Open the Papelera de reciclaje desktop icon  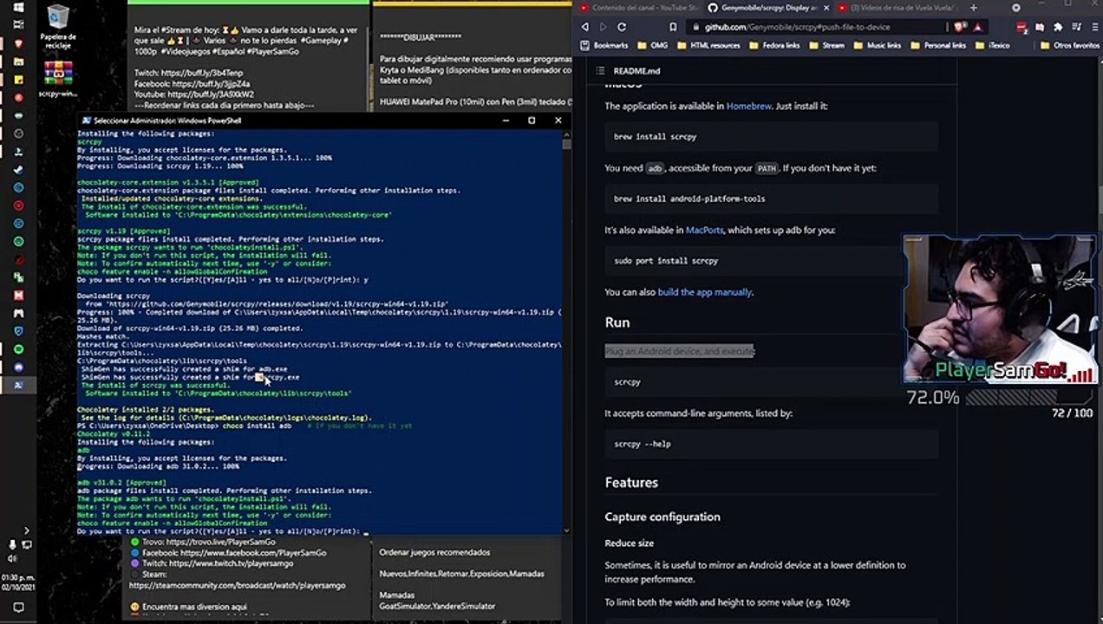click(58, 25)
